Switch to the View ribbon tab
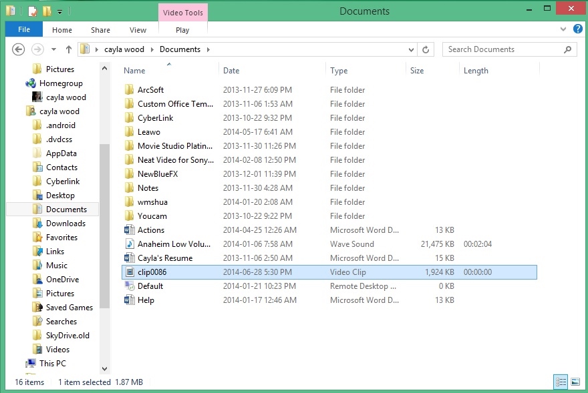 coord(138,30)
